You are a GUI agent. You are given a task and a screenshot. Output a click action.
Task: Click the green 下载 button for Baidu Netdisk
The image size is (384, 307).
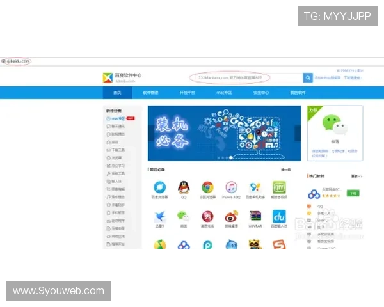(x=353, y=193)
